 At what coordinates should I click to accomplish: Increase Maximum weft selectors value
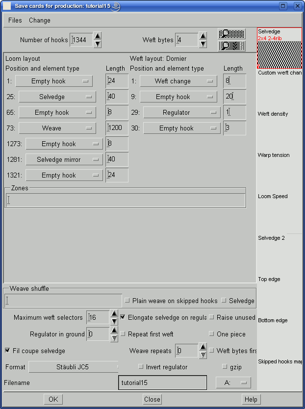114,314
